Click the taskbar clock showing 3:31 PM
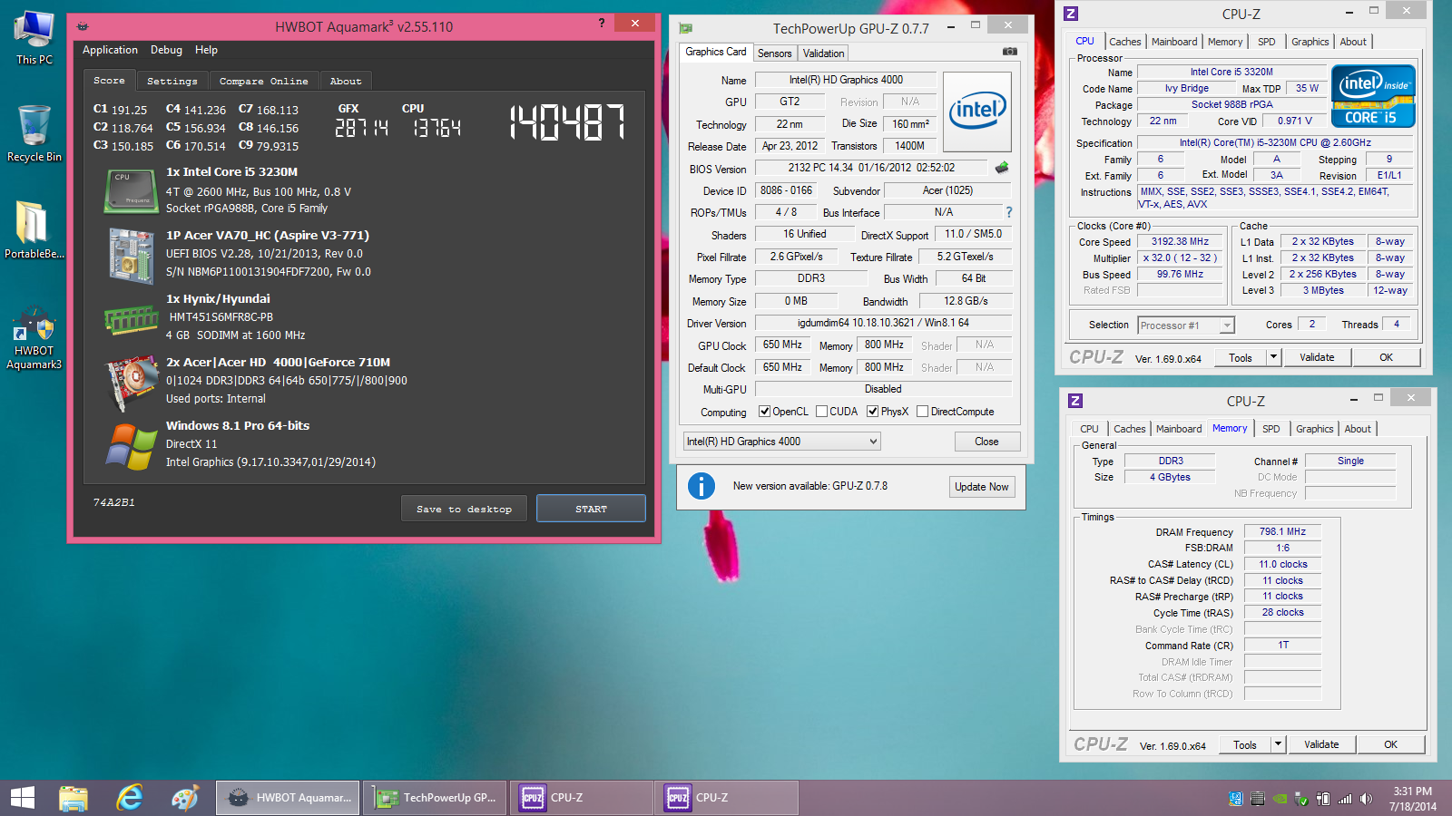 (x=1413, y=799)
